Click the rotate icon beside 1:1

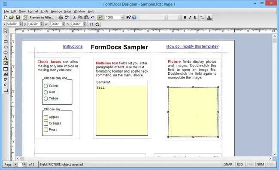pyautogui.click(x=97, y=24)
